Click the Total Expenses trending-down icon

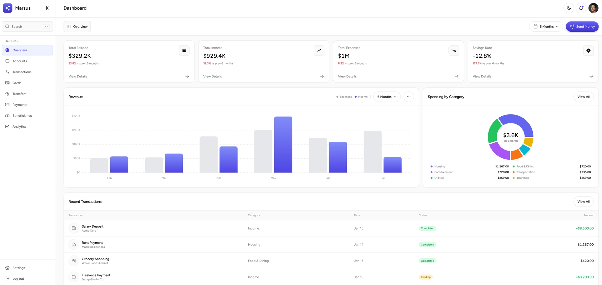454,50
